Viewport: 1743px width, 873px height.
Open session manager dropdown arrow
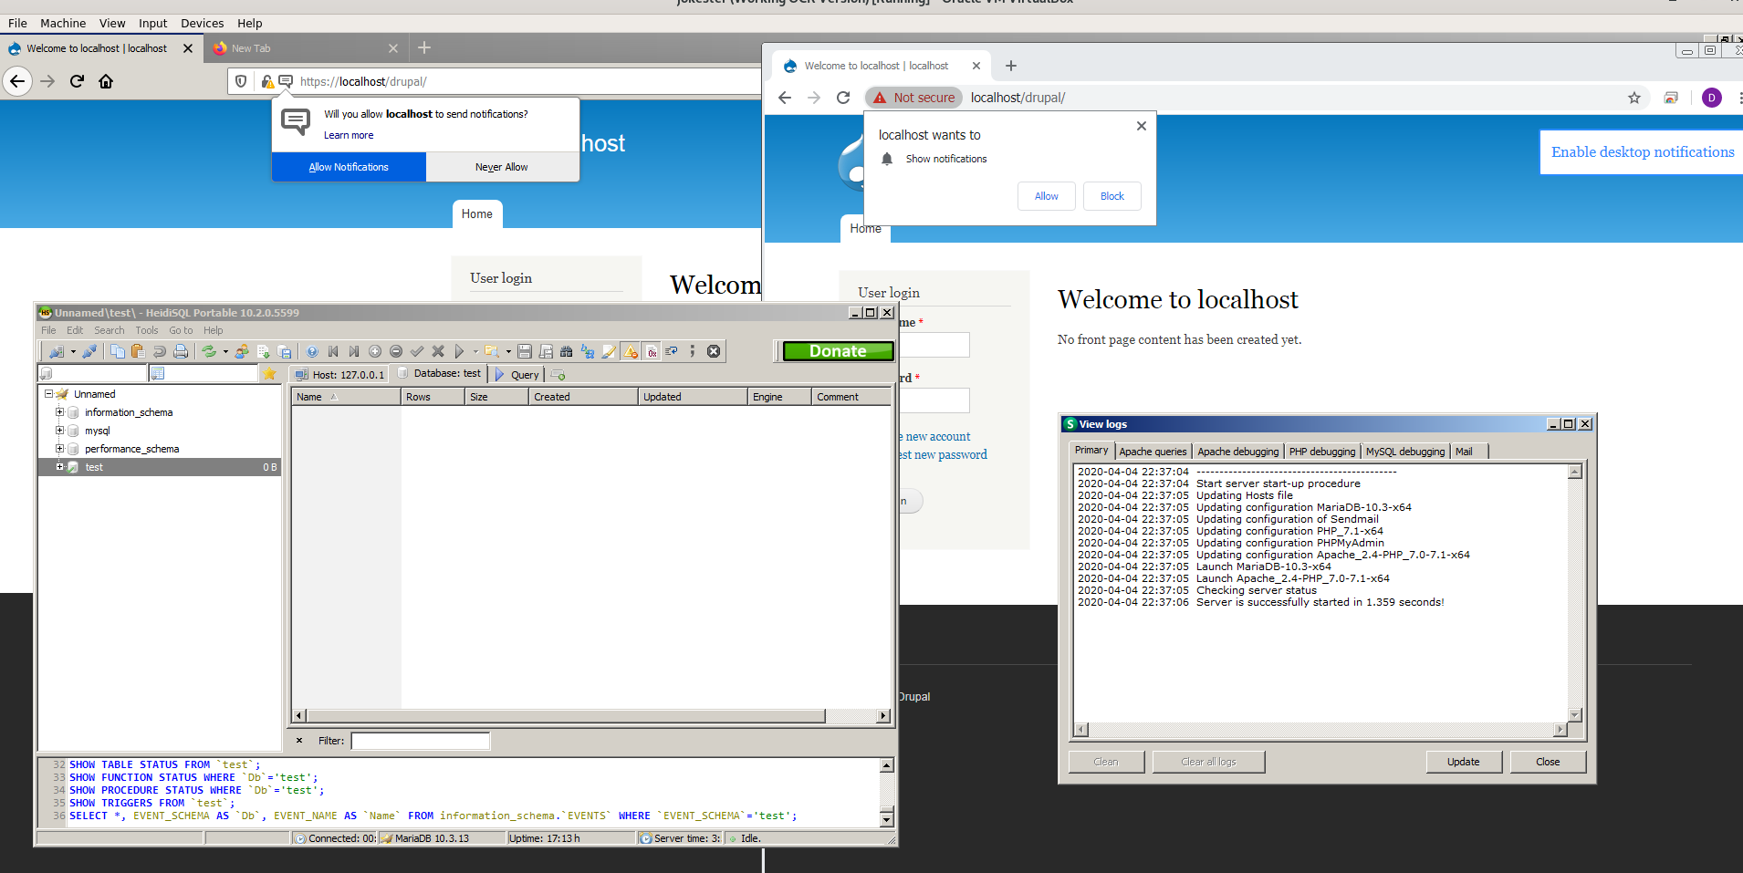point(73,351)
